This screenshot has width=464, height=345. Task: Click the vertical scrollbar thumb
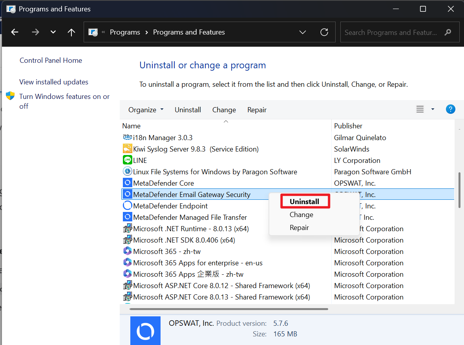459,190
